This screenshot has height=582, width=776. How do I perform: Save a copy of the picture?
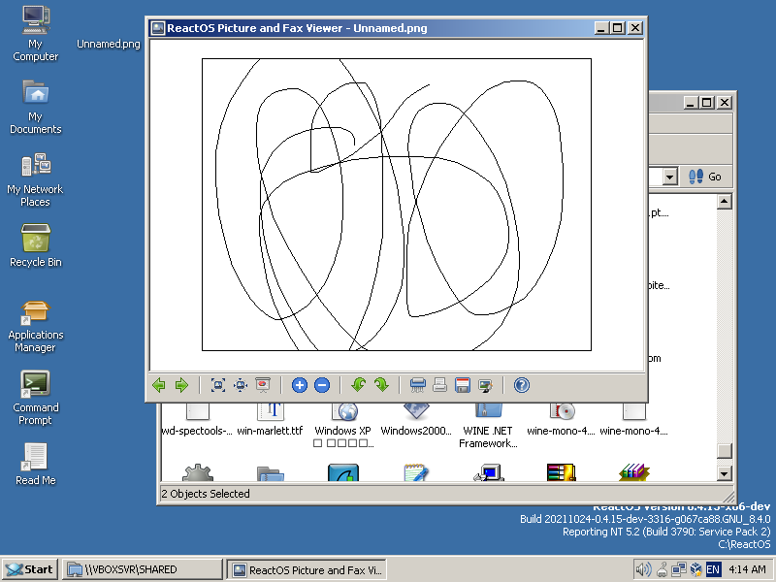tap(463, 385)
